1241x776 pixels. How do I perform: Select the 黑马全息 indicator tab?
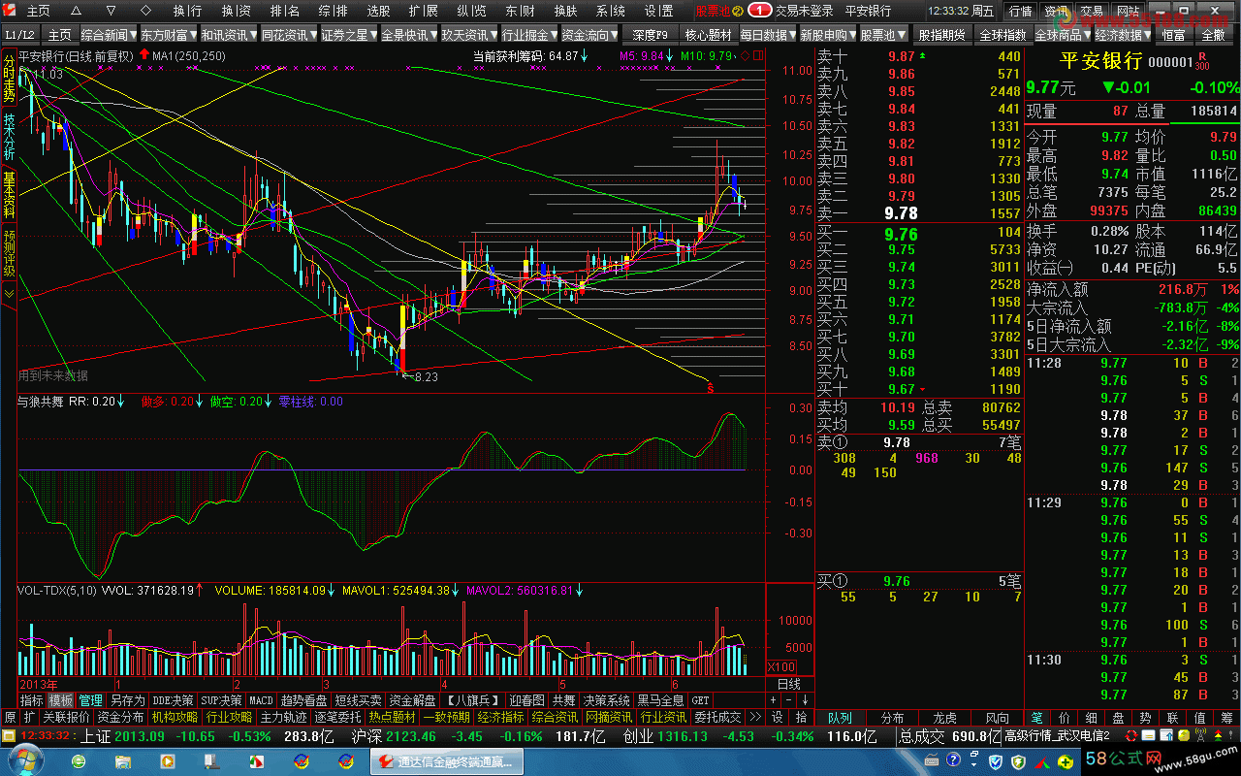(x=660, y=700)
